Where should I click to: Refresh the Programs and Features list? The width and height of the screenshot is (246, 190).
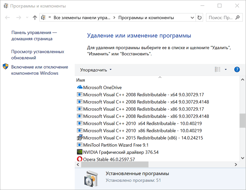199,18
